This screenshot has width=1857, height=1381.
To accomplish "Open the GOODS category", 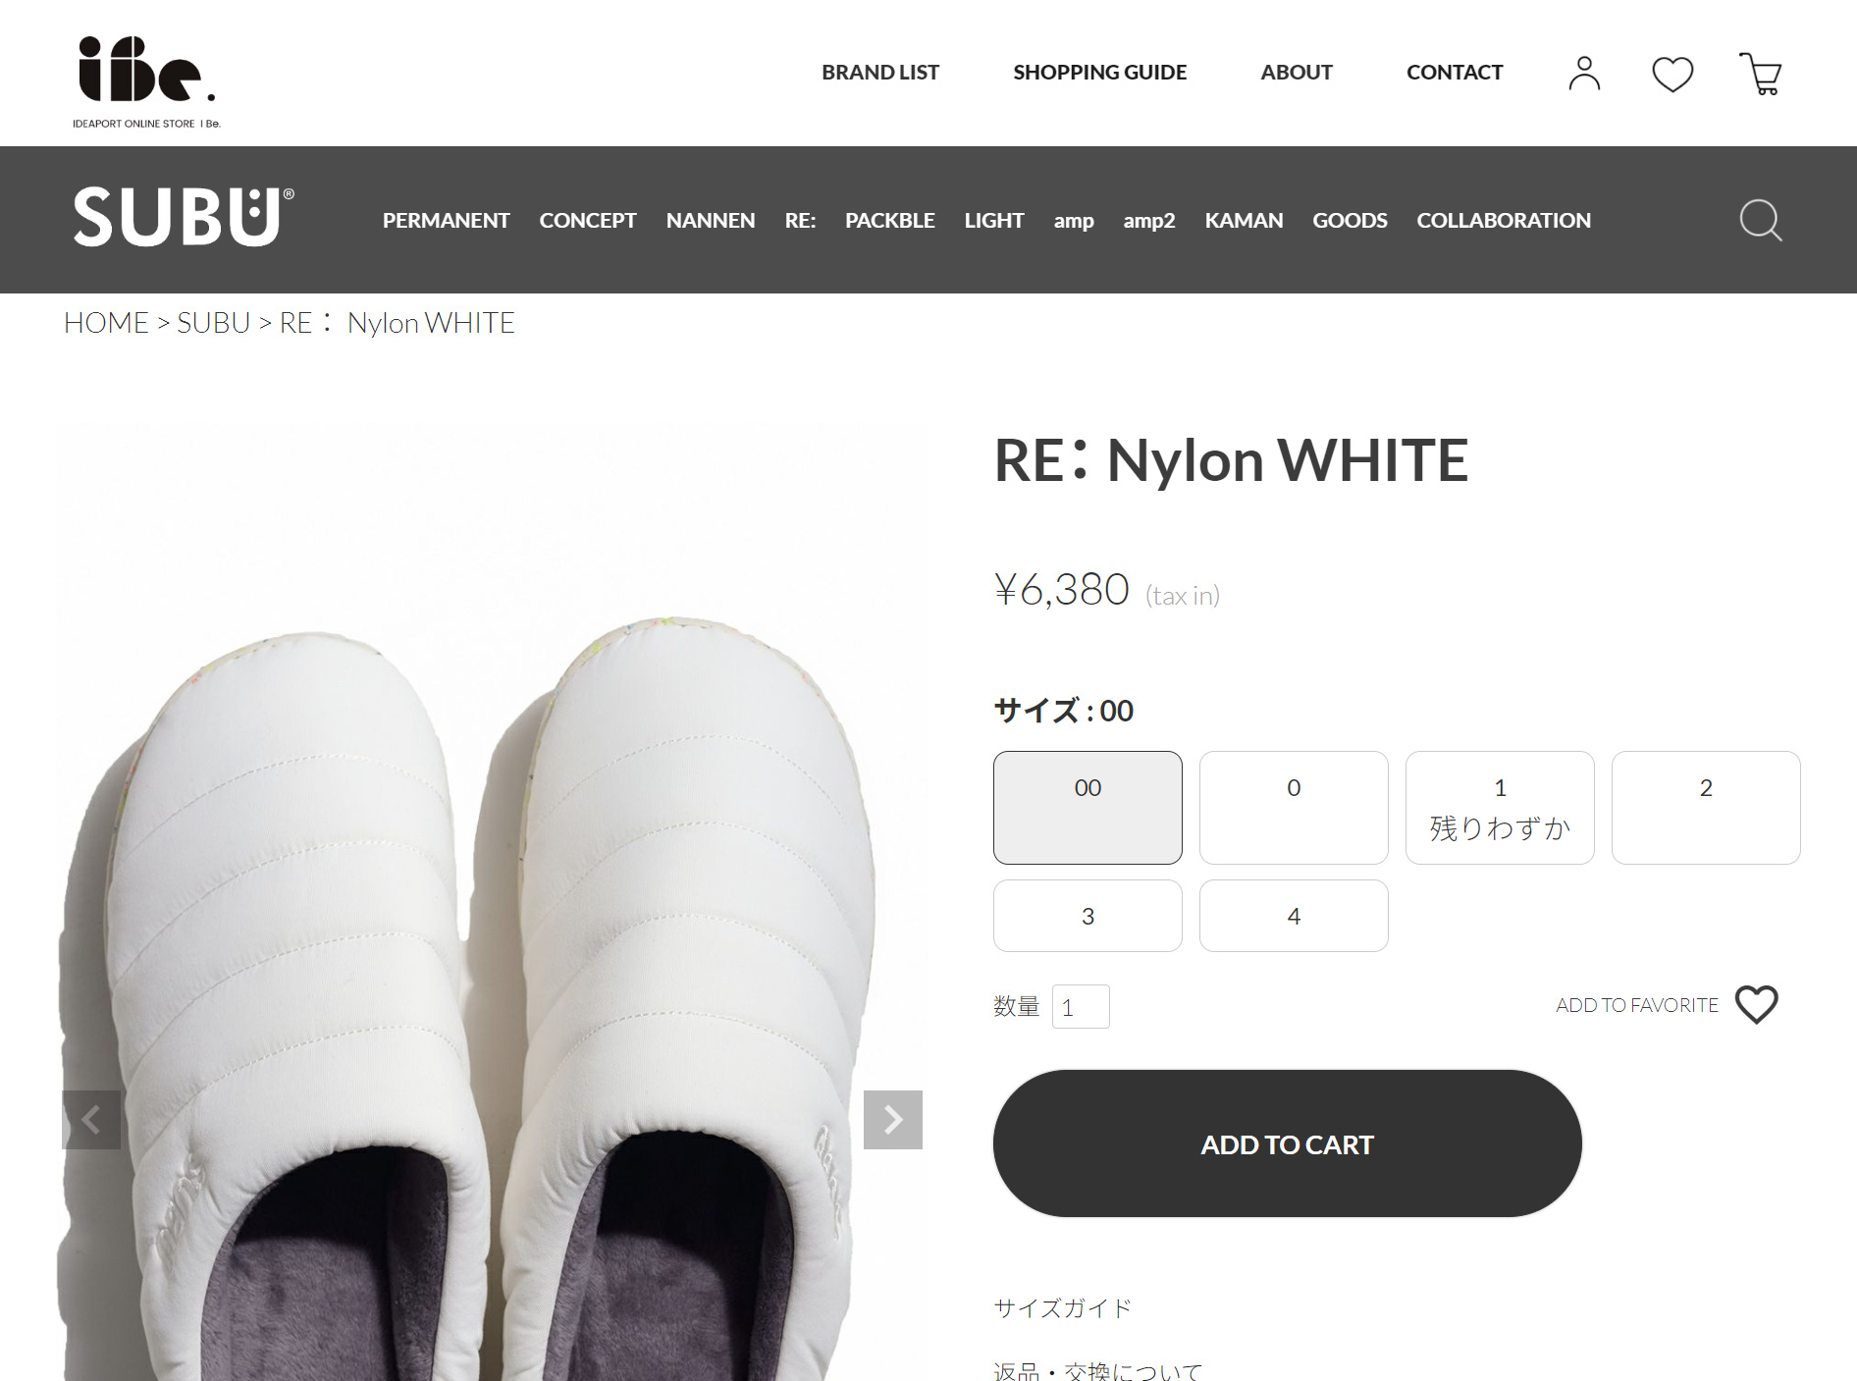I will [x=1350, y=221].
